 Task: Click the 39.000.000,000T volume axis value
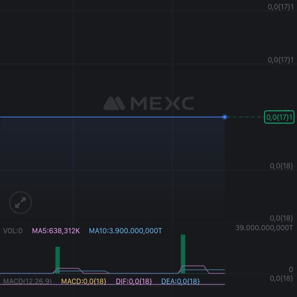(264, 228)
